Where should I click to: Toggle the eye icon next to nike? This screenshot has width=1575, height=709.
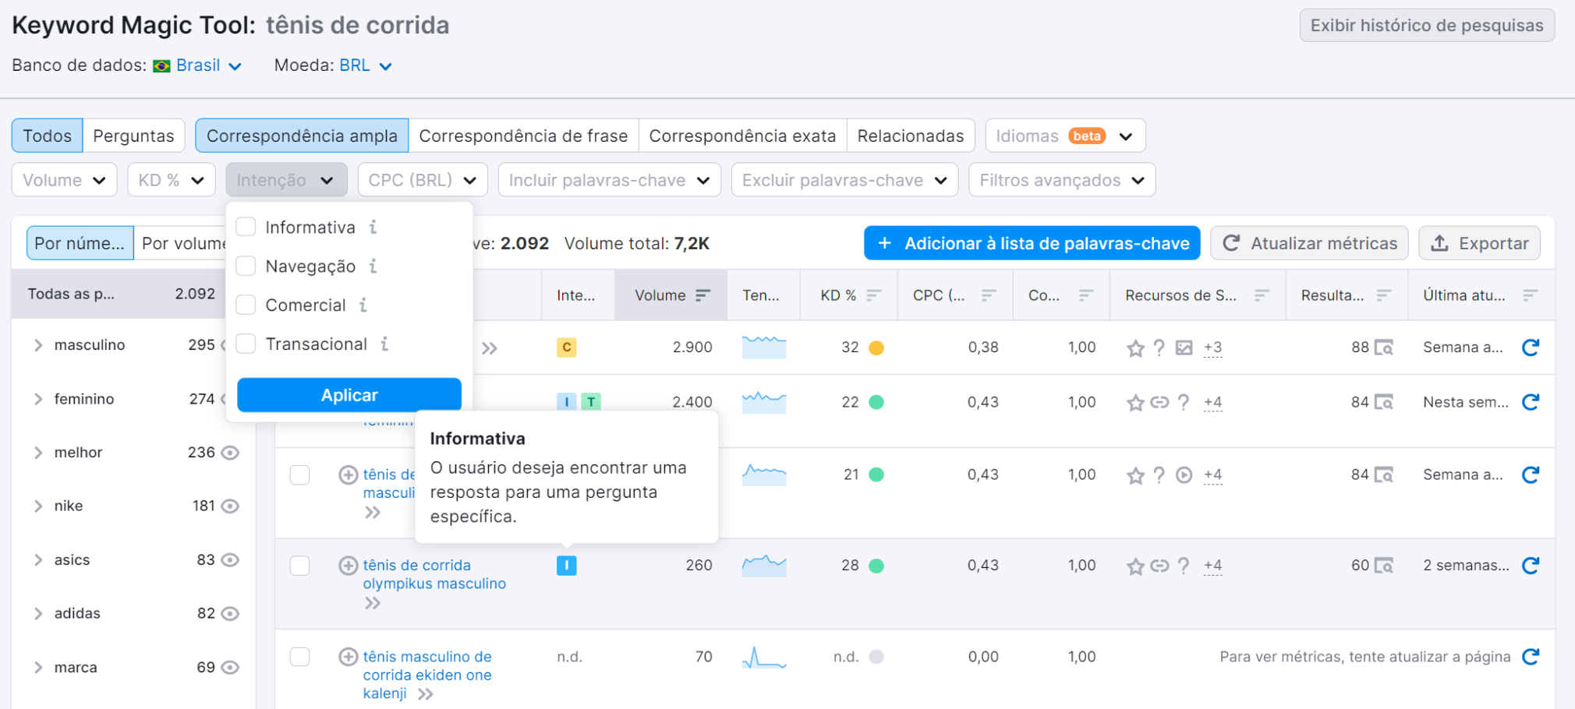pyautogui.click(x=229, y=506)
